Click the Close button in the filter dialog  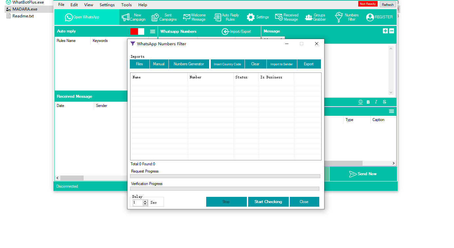[x=304, y=202]
